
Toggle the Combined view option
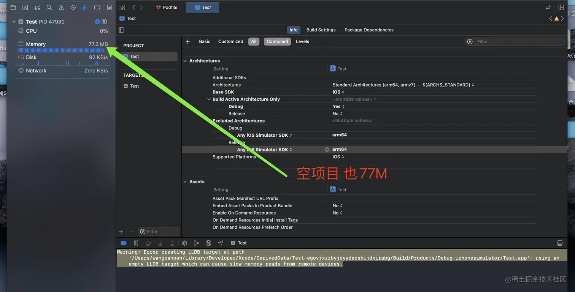pos(277,41)
